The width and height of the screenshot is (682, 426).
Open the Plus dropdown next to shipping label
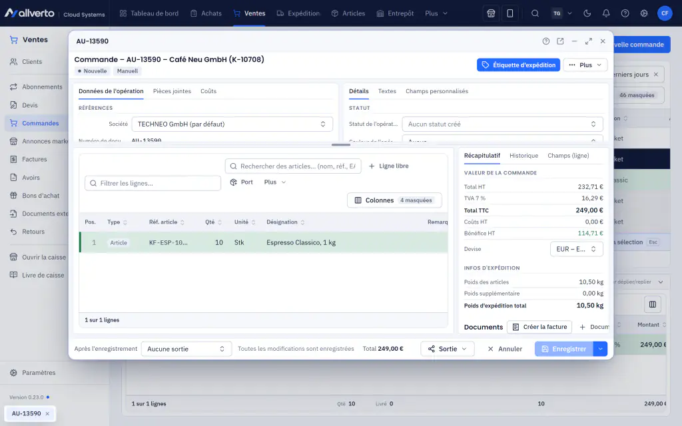coord(585,65)
